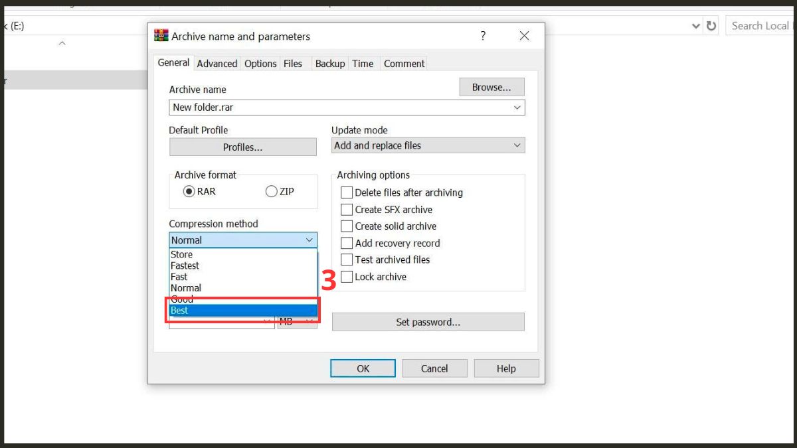797x448 pixels.
Task: Check Create SFX archive option
Action: click(346, 209)
